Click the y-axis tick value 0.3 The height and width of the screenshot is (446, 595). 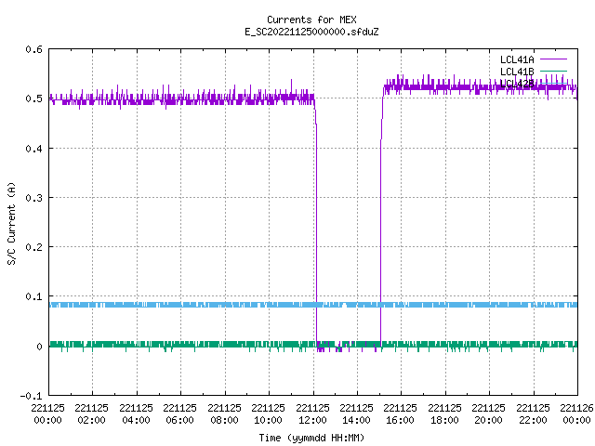pos(33,198)
